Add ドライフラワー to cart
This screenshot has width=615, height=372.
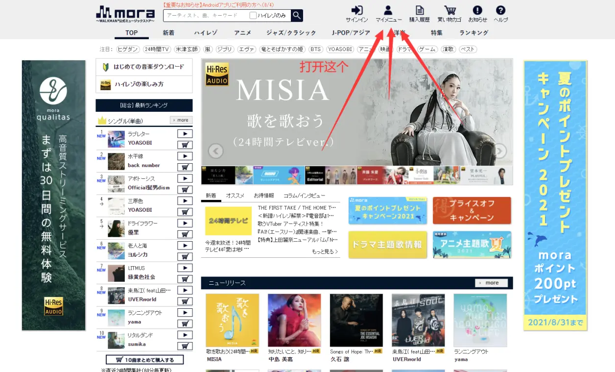[185, 234]
